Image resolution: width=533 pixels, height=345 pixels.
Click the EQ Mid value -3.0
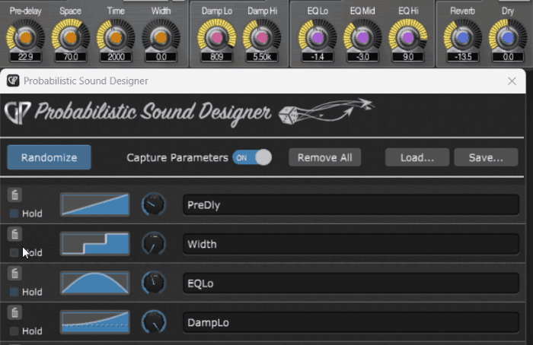[x=362, y=57]
